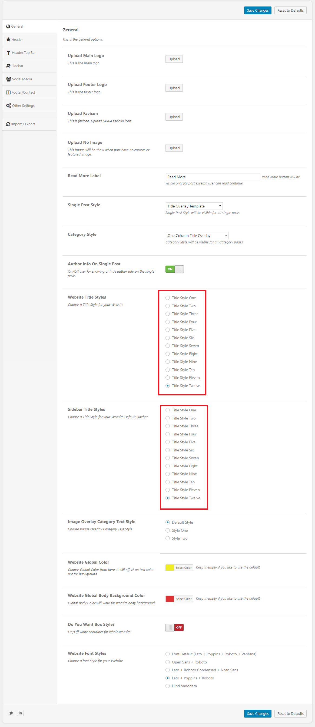Screen dimensions: 315x727
Task: Choose Style One for image overlay category text
Action: coord(168,530)
